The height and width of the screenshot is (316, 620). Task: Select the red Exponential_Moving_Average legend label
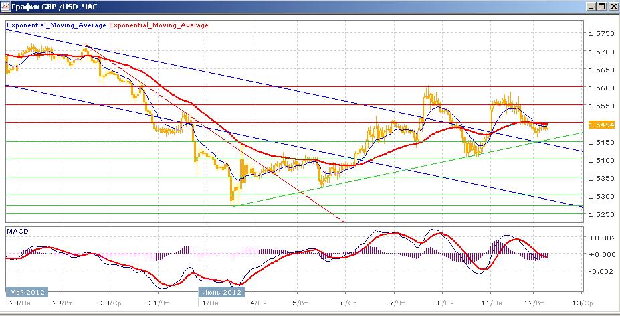click(159, 25)
